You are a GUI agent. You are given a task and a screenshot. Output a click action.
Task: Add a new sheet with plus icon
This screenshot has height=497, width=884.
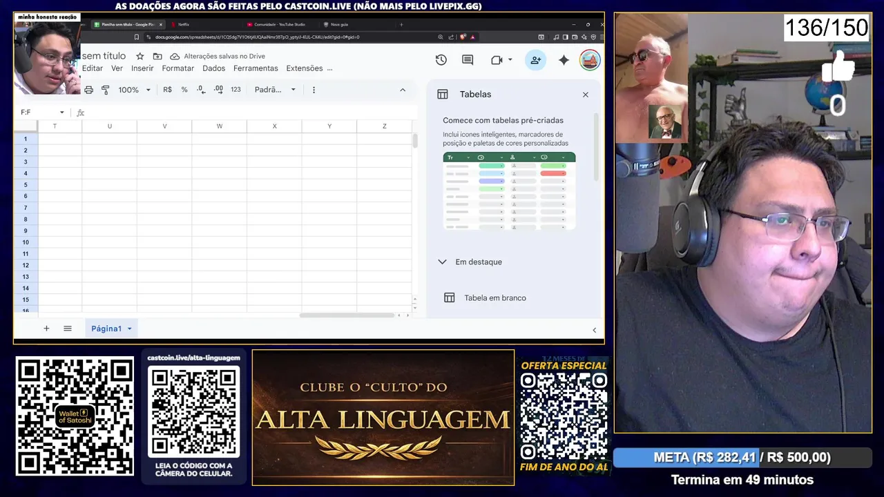[x=46, y=329]
